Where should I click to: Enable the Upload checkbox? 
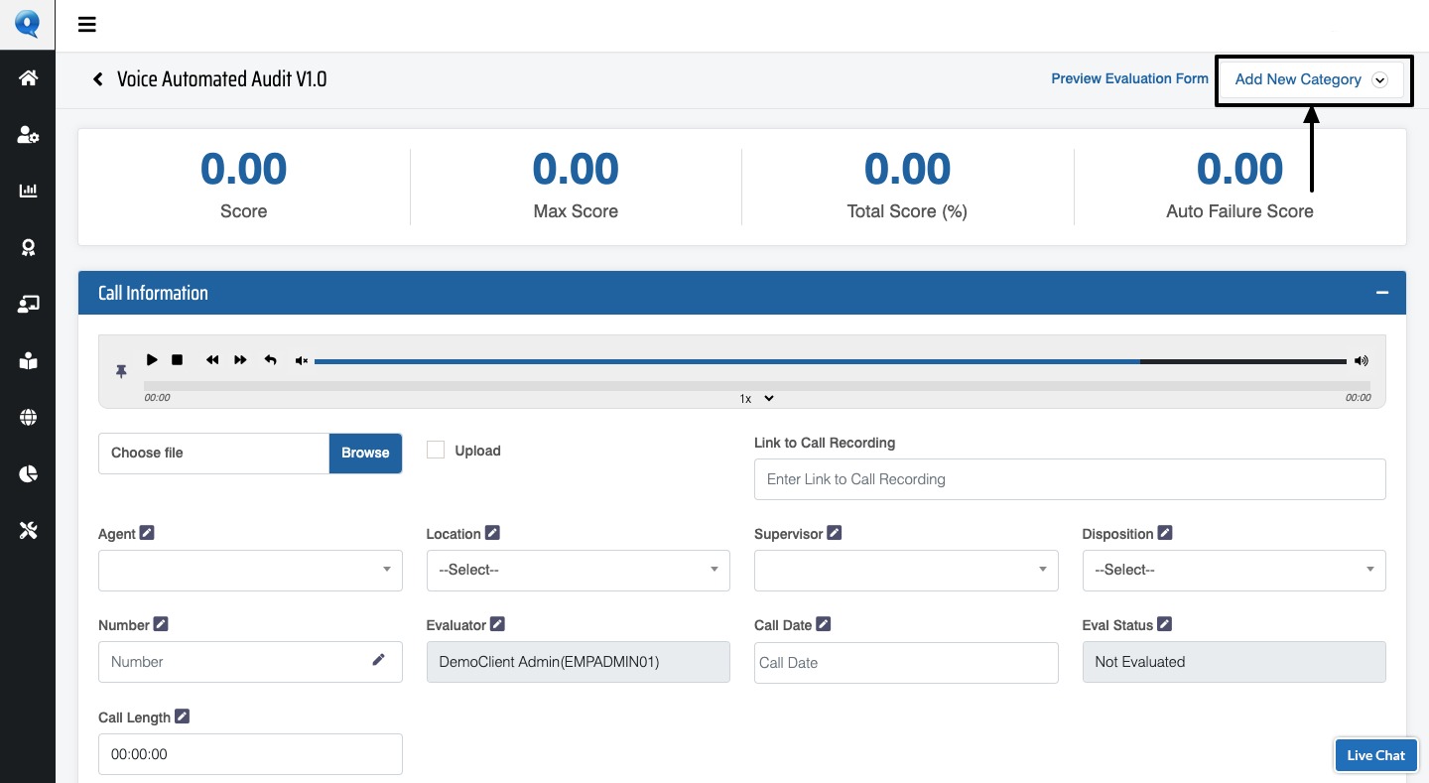[436, 451]
